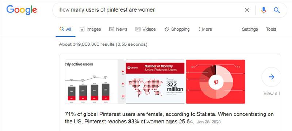The width and height of the screenshot is (292, 131).
Task: Open the monthly active users bar chart image
Action: pos(95,82)
